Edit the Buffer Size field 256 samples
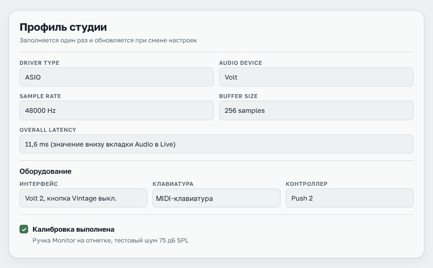This screenshot has width=433, height=268. [x=316, y=111]
